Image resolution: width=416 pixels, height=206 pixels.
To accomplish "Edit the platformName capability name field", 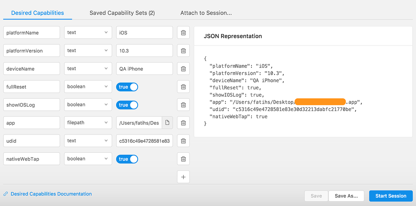I will point(32,33).
